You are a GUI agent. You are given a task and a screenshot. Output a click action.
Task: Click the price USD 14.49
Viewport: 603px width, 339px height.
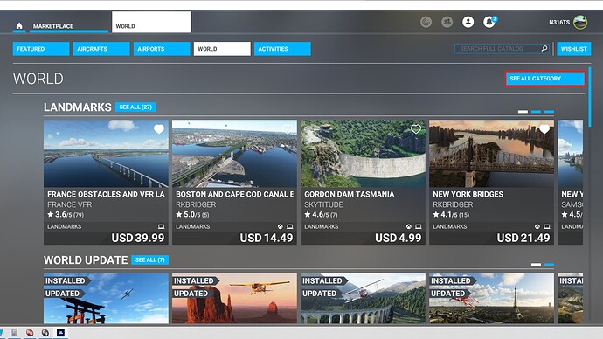click(267, 238)
